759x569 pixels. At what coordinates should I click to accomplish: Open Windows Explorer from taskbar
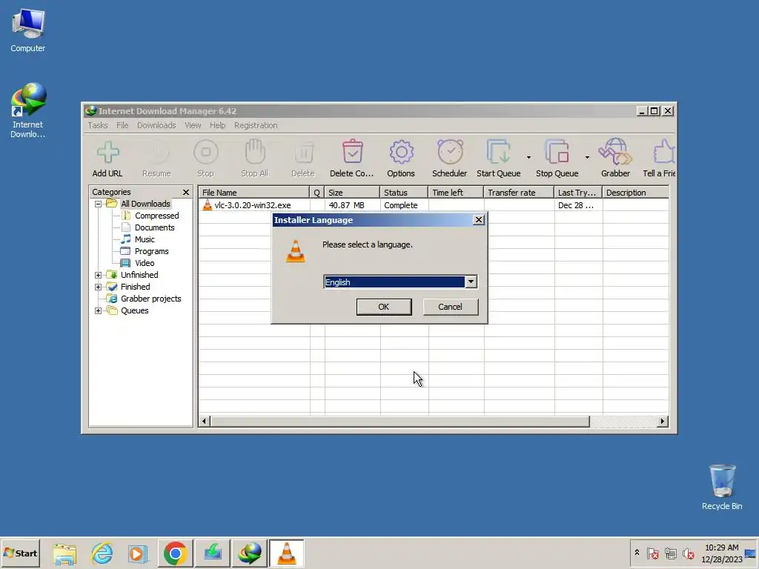click(64, 553)
